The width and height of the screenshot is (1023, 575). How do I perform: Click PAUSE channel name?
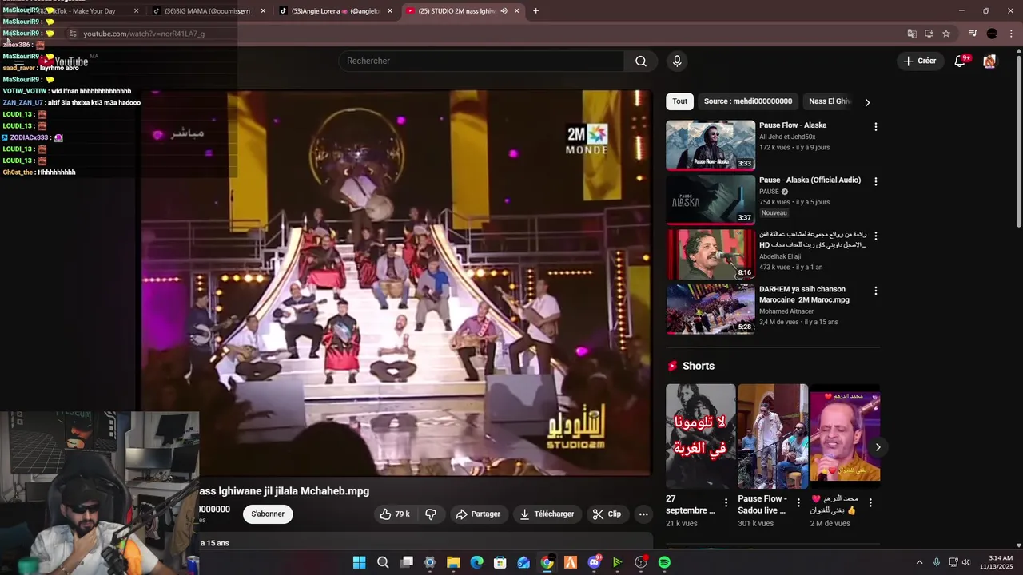[x=769, y=192]
